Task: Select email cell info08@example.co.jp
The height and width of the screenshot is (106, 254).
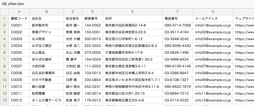Action: coord(213,73)
